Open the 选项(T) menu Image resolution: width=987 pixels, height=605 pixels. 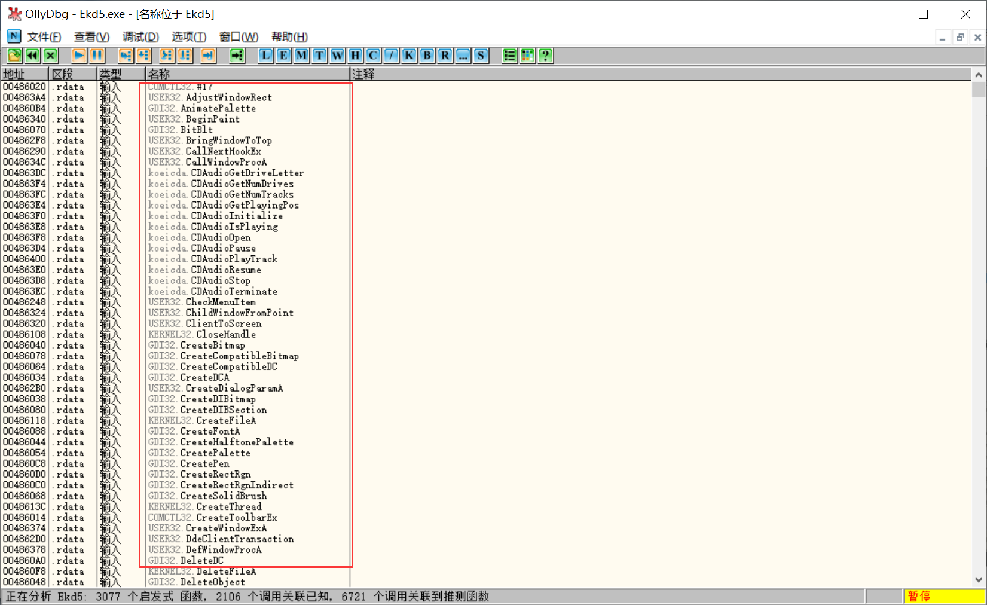tap(189, 37)
